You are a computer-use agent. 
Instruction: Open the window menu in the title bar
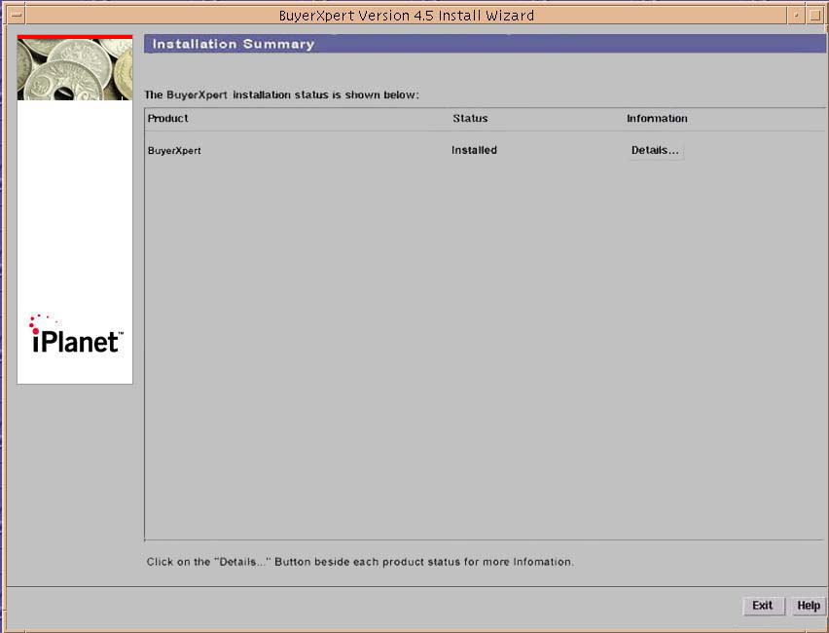[x=16, y=16]
